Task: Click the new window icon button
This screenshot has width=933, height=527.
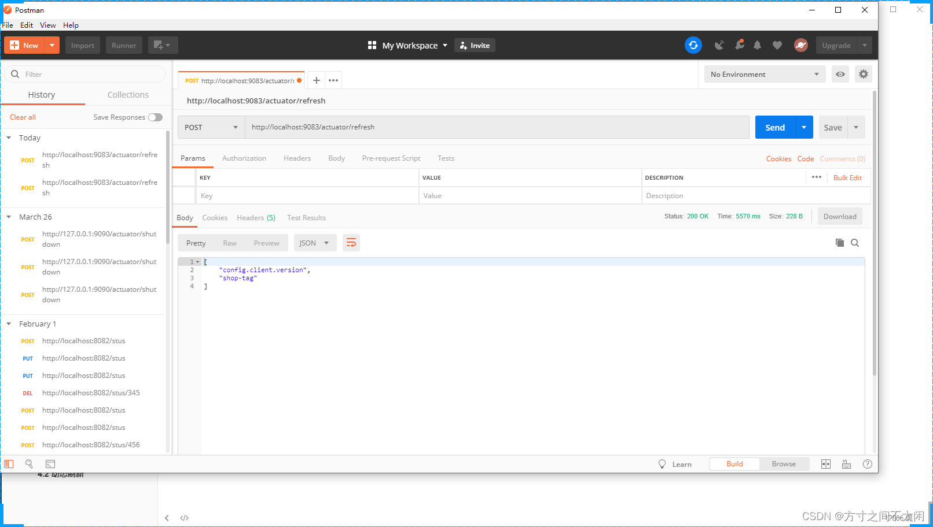Action: [163, 45]
